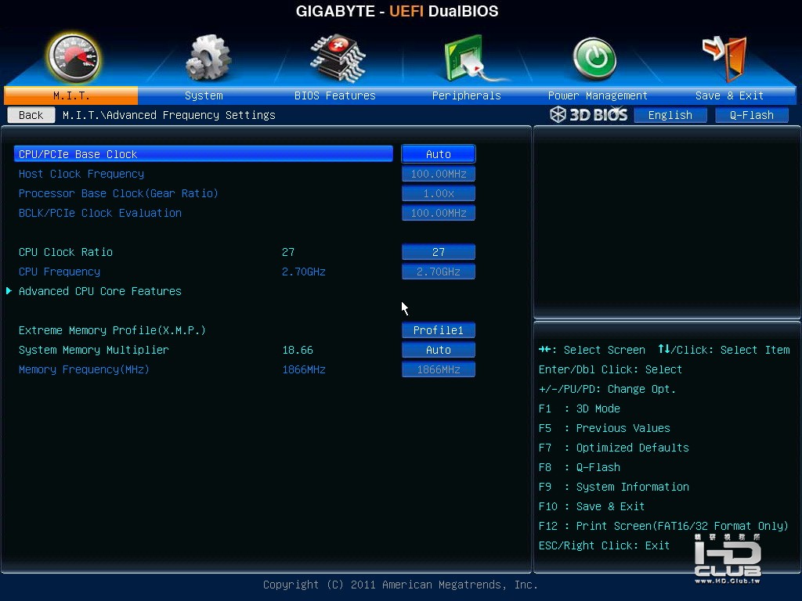This screenshot has width=802, height=601.
Task: Select the CPU/PCIe Base Clock row
Action: 204,154
